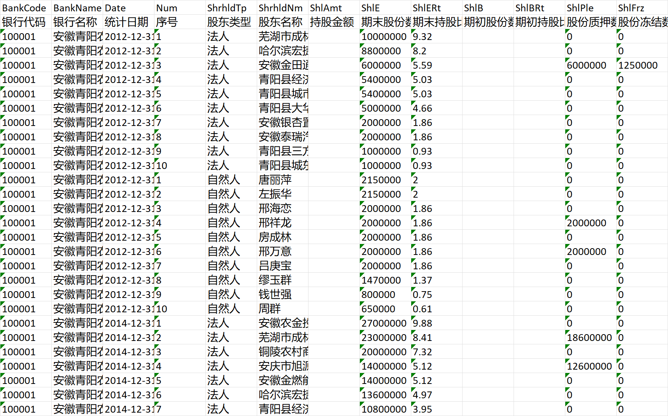
Task: Click the cell with value 27000000
Action: click(385, 323)
